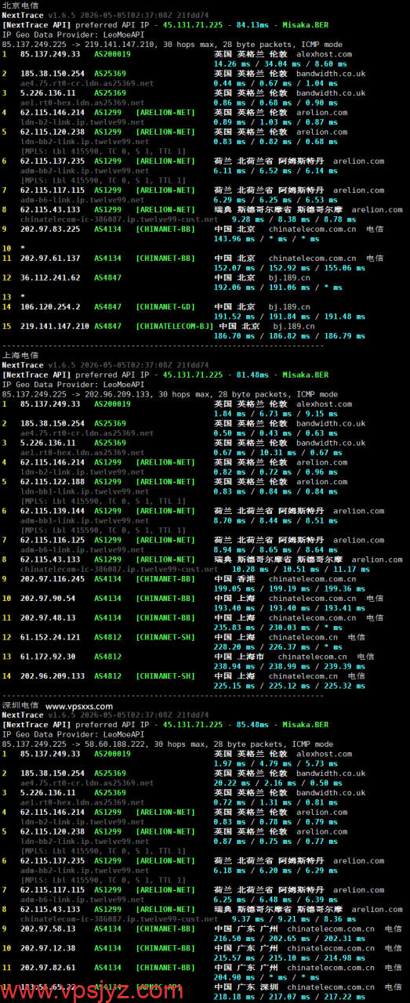Click the 上海市 location text

tap(251, 657)
